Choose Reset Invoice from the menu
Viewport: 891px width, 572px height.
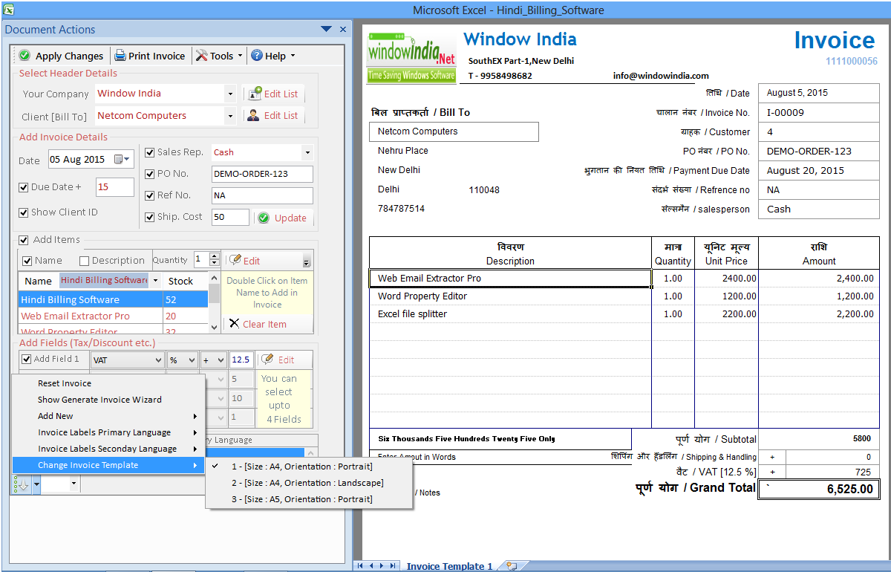[x=108, y=383]
